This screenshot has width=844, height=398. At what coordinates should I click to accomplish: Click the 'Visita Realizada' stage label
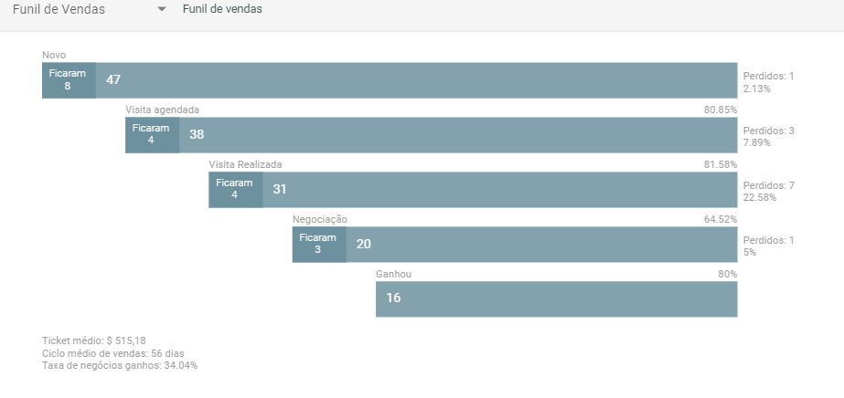point(245,164)
